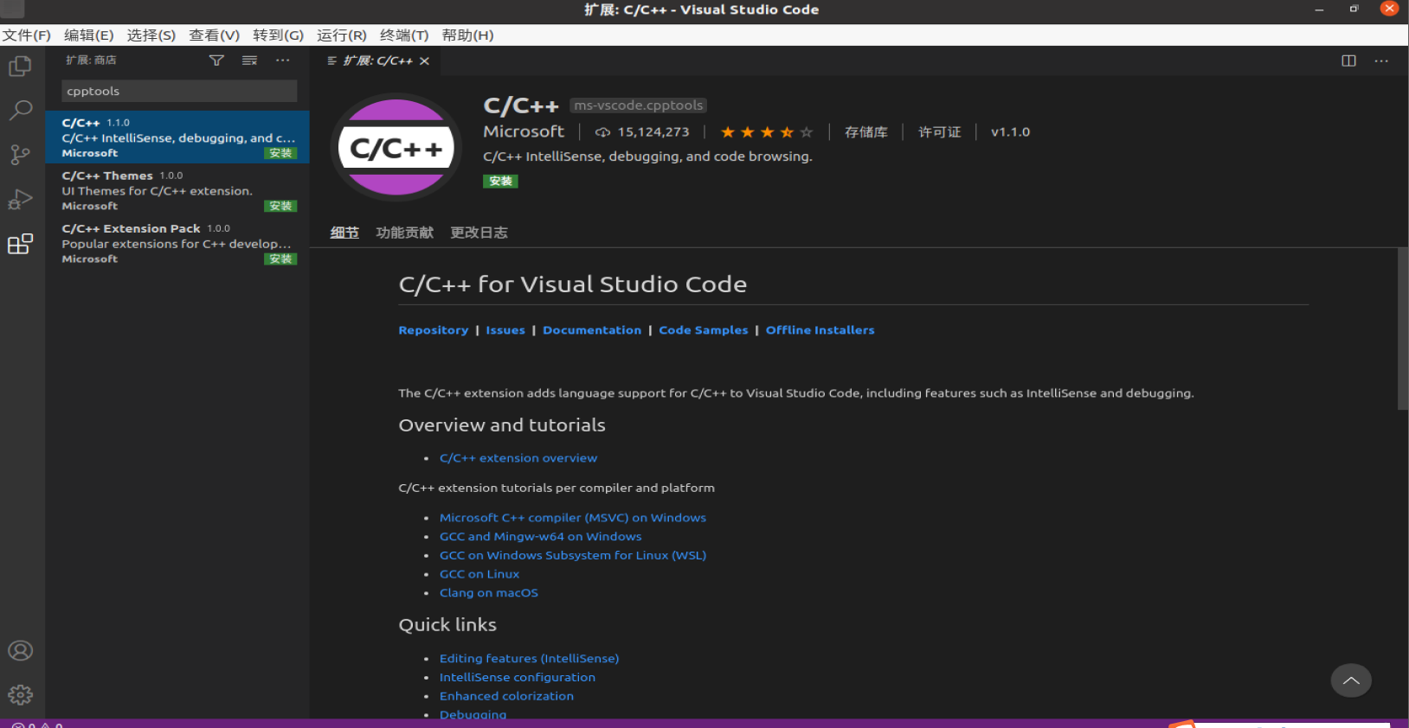This screenshot has height=728, width=1409.
Task: Click the C/C++ extension logo
Action: coord(396,148)
